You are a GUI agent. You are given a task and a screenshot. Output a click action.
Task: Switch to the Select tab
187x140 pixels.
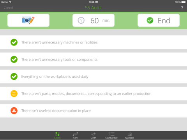(x=57, y=135)
